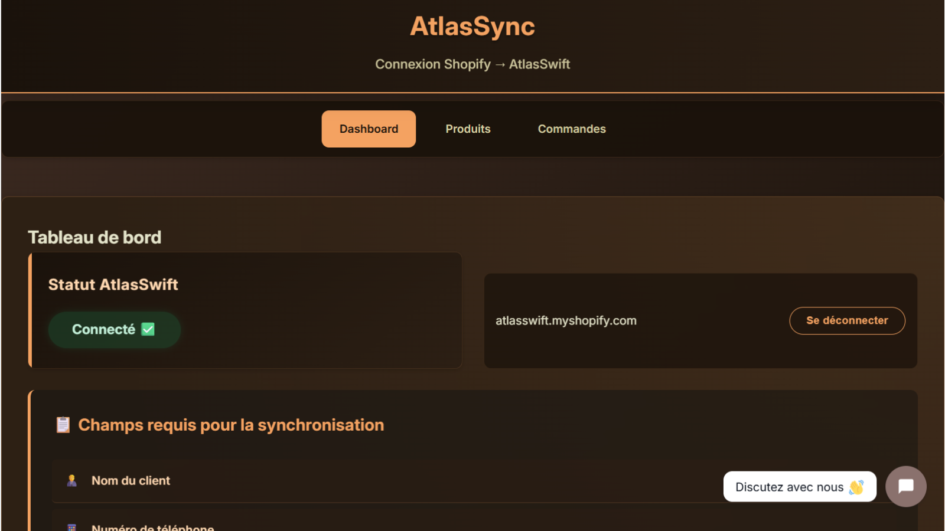Switch to the Dashboard tab
This screenshot has width=945, height=531.
369,129
